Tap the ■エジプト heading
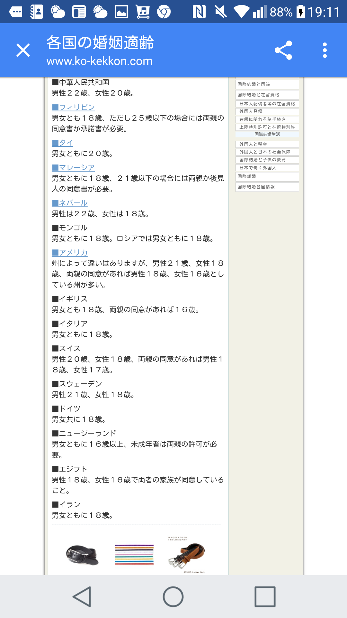 pyautogui.click(x=70, y=469)
